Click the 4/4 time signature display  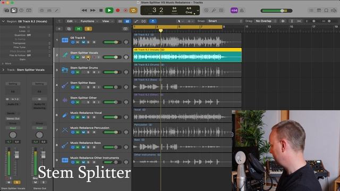(189, 8)
